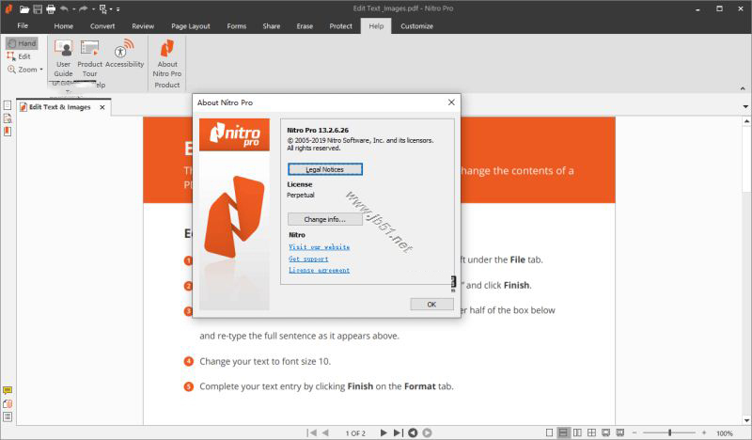
Task: Click the Next View circular icon
Action: pyautogui.click(x=427, y=432)
